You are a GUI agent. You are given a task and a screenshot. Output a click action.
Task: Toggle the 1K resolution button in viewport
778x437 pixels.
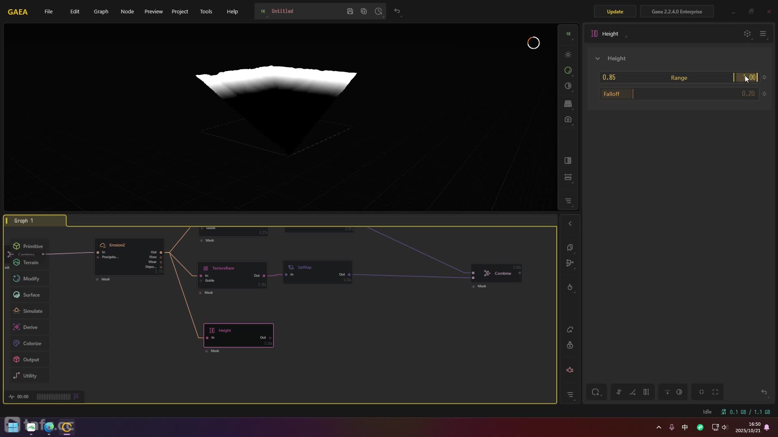pos(568,34)
